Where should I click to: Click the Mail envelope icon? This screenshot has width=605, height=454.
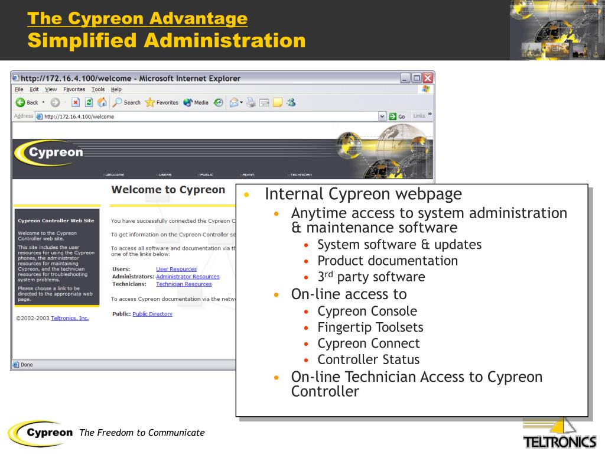234,102
